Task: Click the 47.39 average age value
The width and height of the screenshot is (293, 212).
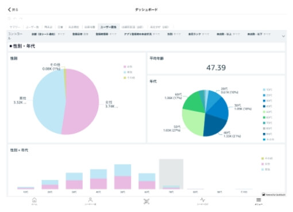Action: click(x=216, y=68)
